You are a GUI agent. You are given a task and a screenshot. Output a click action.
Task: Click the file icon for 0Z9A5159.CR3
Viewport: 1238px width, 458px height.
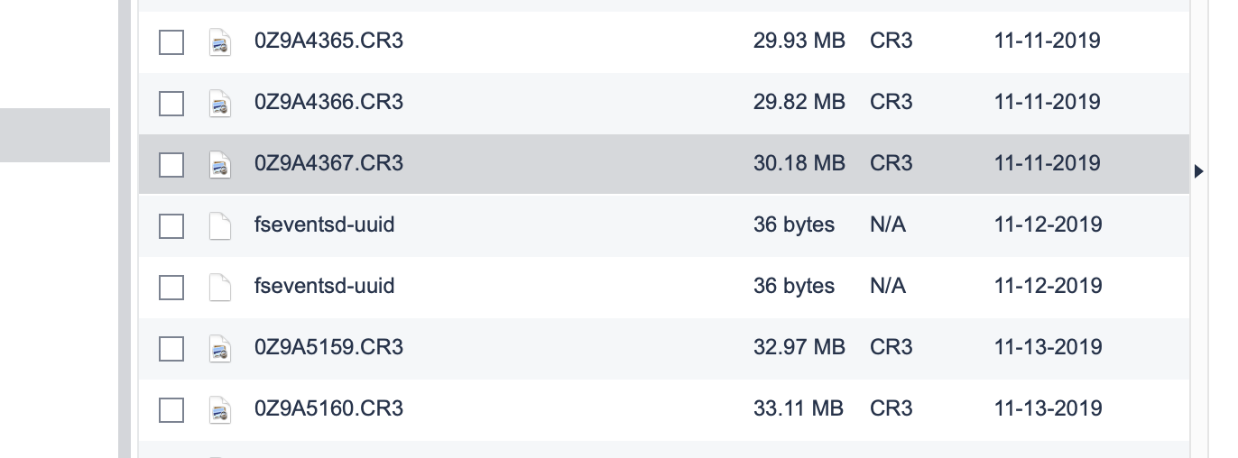(x=220, y=349)
